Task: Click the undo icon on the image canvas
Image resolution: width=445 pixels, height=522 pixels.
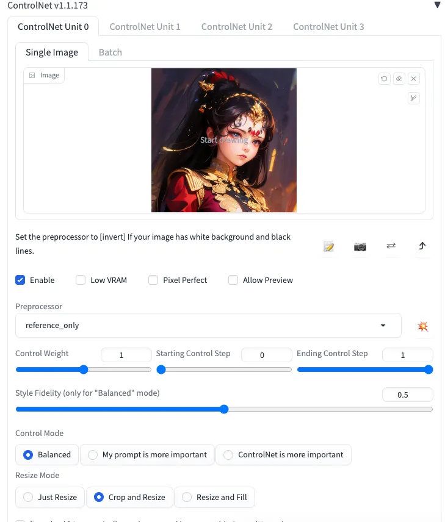Action: [x=384, y=79]
